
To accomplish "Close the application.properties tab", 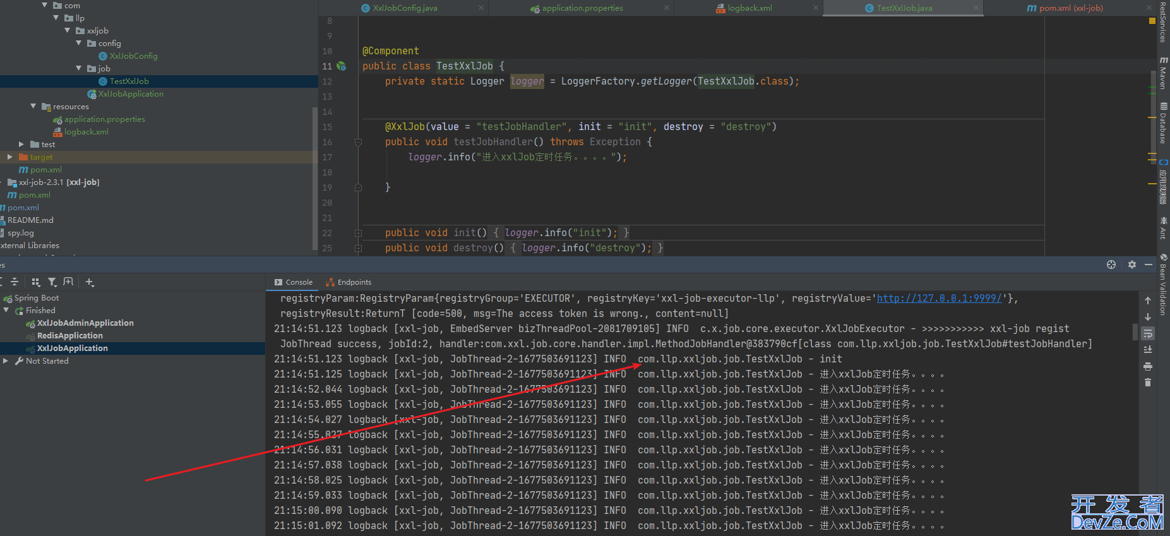I will pyautogui.click(x=667, y=8).
